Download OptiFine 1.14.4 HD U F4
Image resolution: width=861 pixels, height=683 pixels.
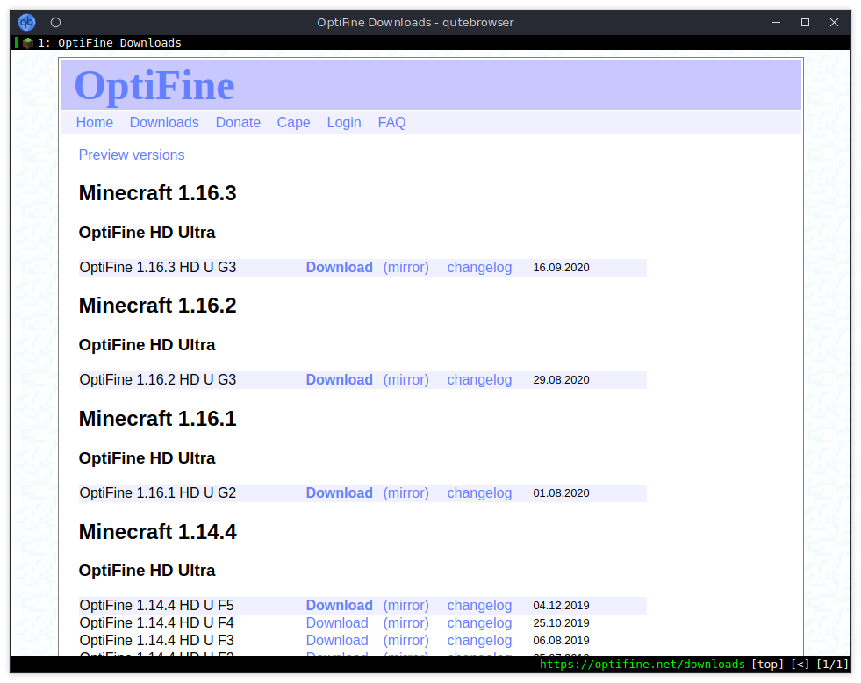coord(337,623)
